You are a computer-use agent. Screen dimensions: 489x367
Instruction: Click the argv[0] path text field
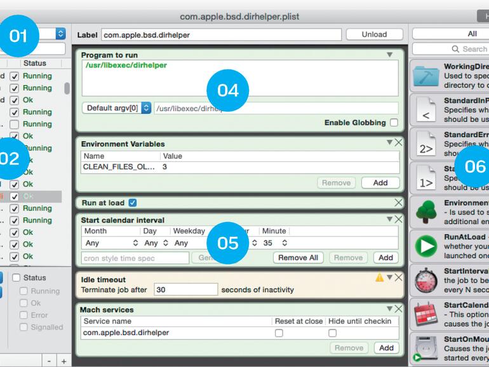pos(276,108)
